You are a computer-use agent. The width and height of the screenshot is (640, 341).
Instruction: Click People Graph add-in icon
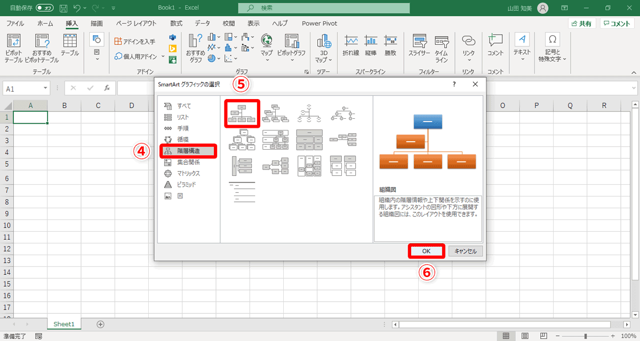click(x=173, y=60)
